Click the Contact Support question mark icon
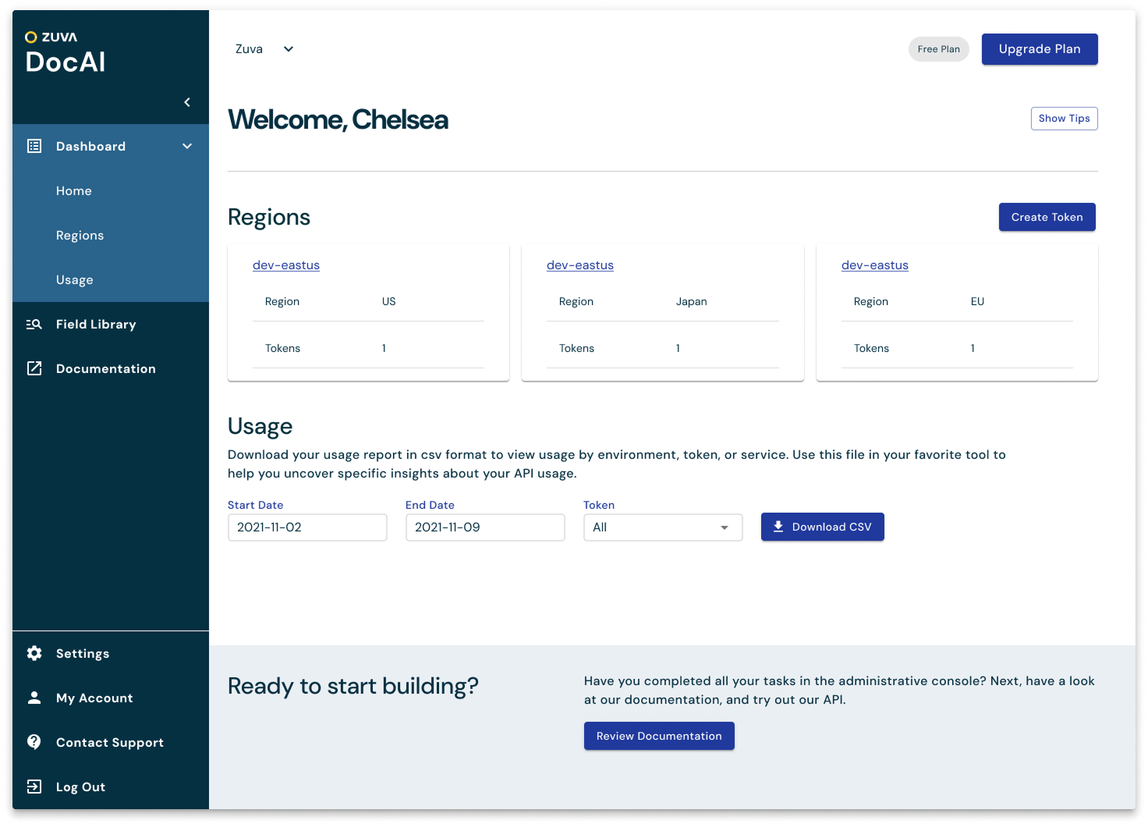Viewport: 1148px width, 824px height. 34,742
